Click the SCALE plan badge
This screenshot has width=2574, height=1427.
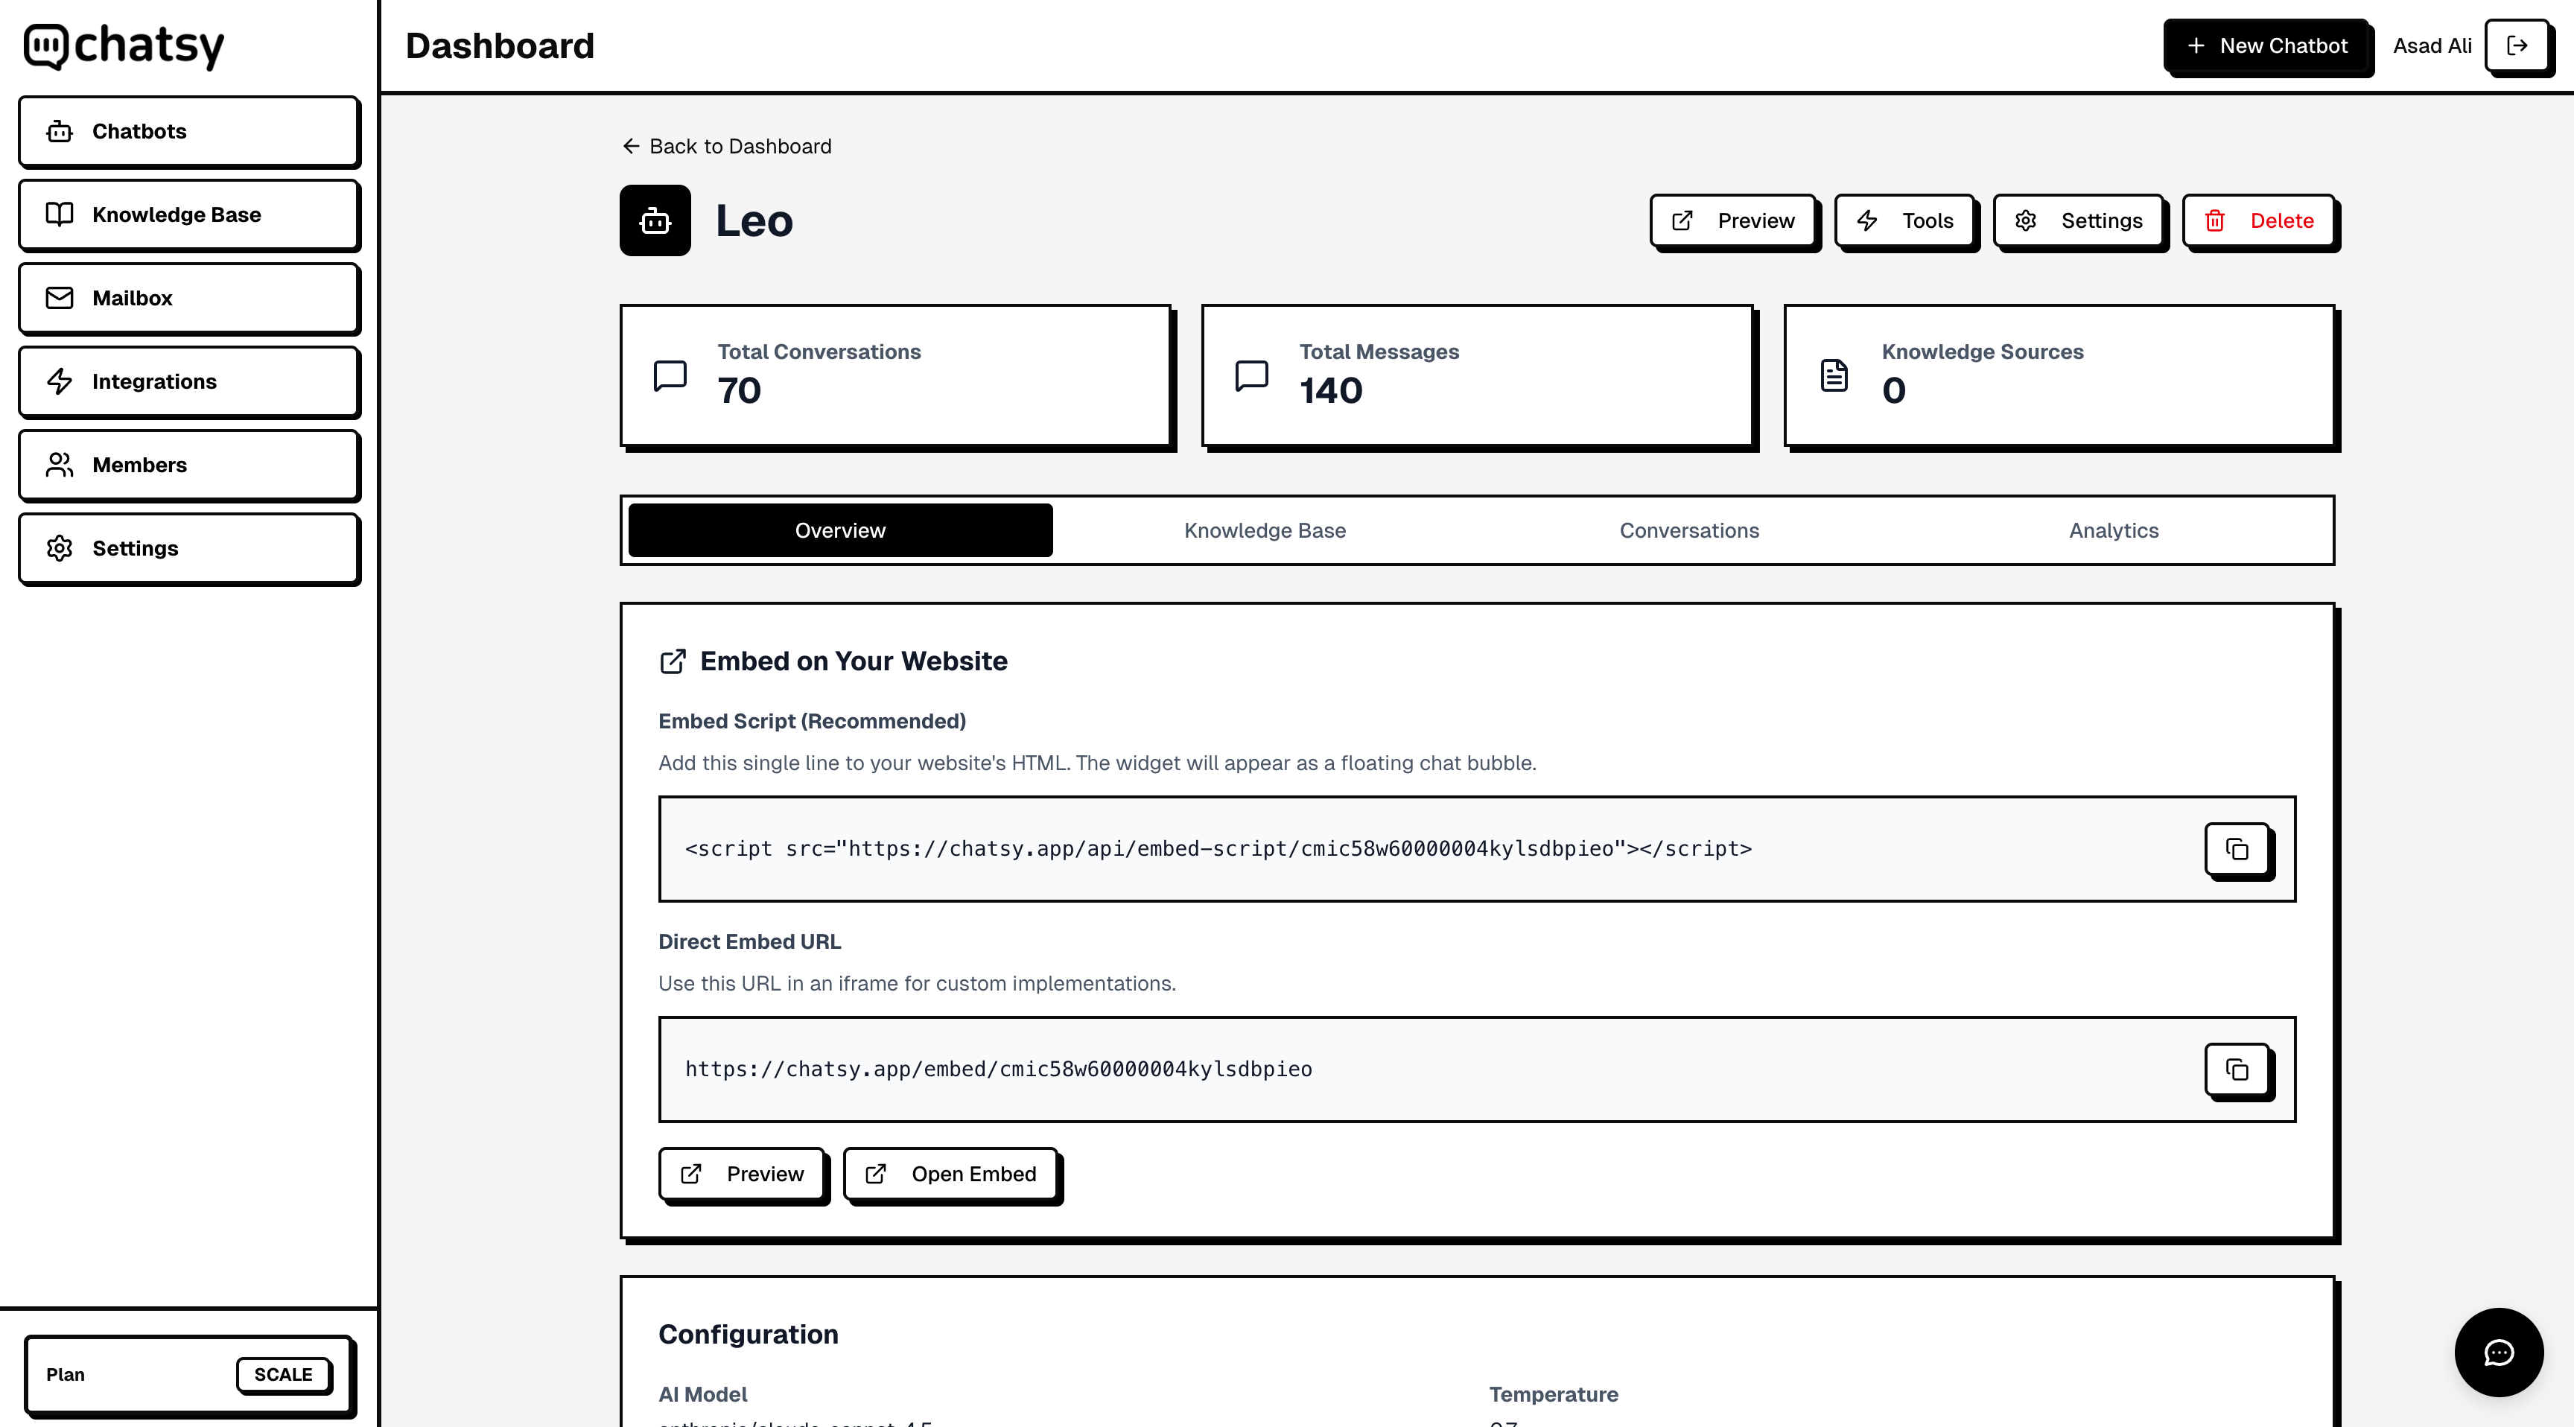(x=283, y=1374)
